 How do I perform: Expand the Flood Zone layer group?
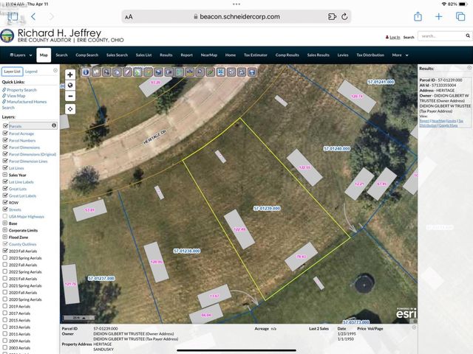click(4, 237)
